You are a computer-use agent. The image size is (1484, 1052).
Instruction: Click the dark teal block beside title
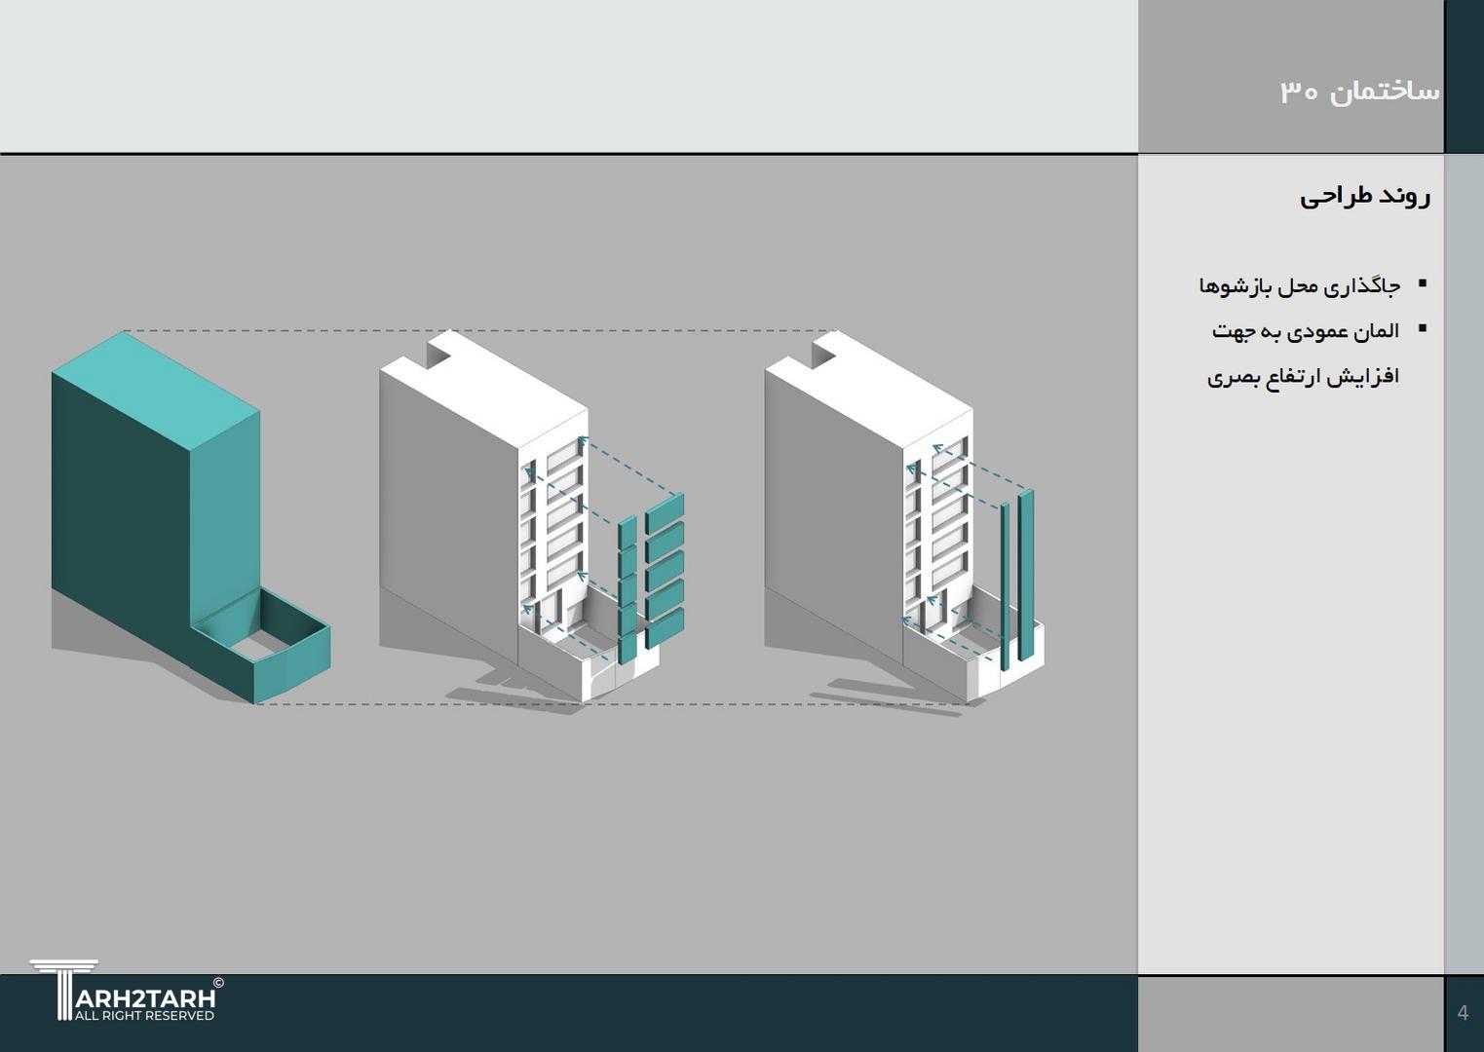coord(1464,76)
